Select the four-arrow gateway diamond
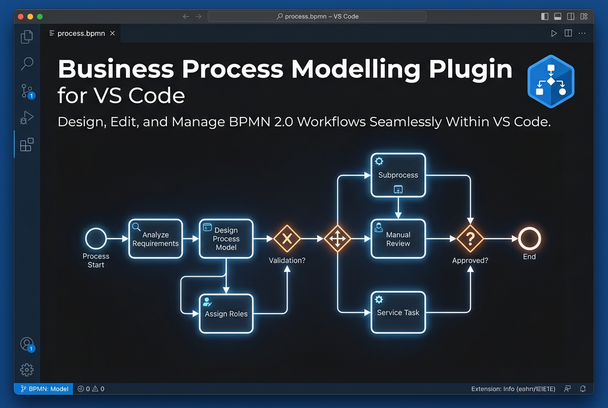The image size is (608, 408). (x=337, y=239)
